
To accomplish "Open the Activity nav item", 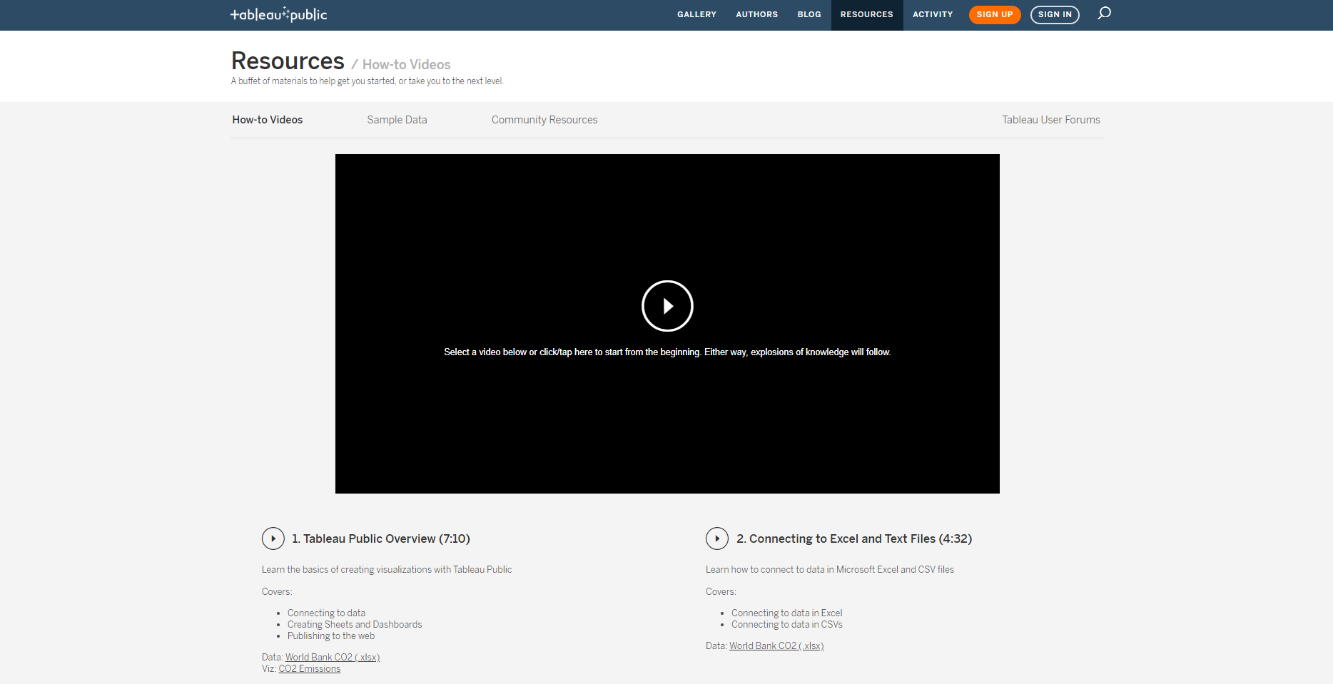I will click(933, 14).
